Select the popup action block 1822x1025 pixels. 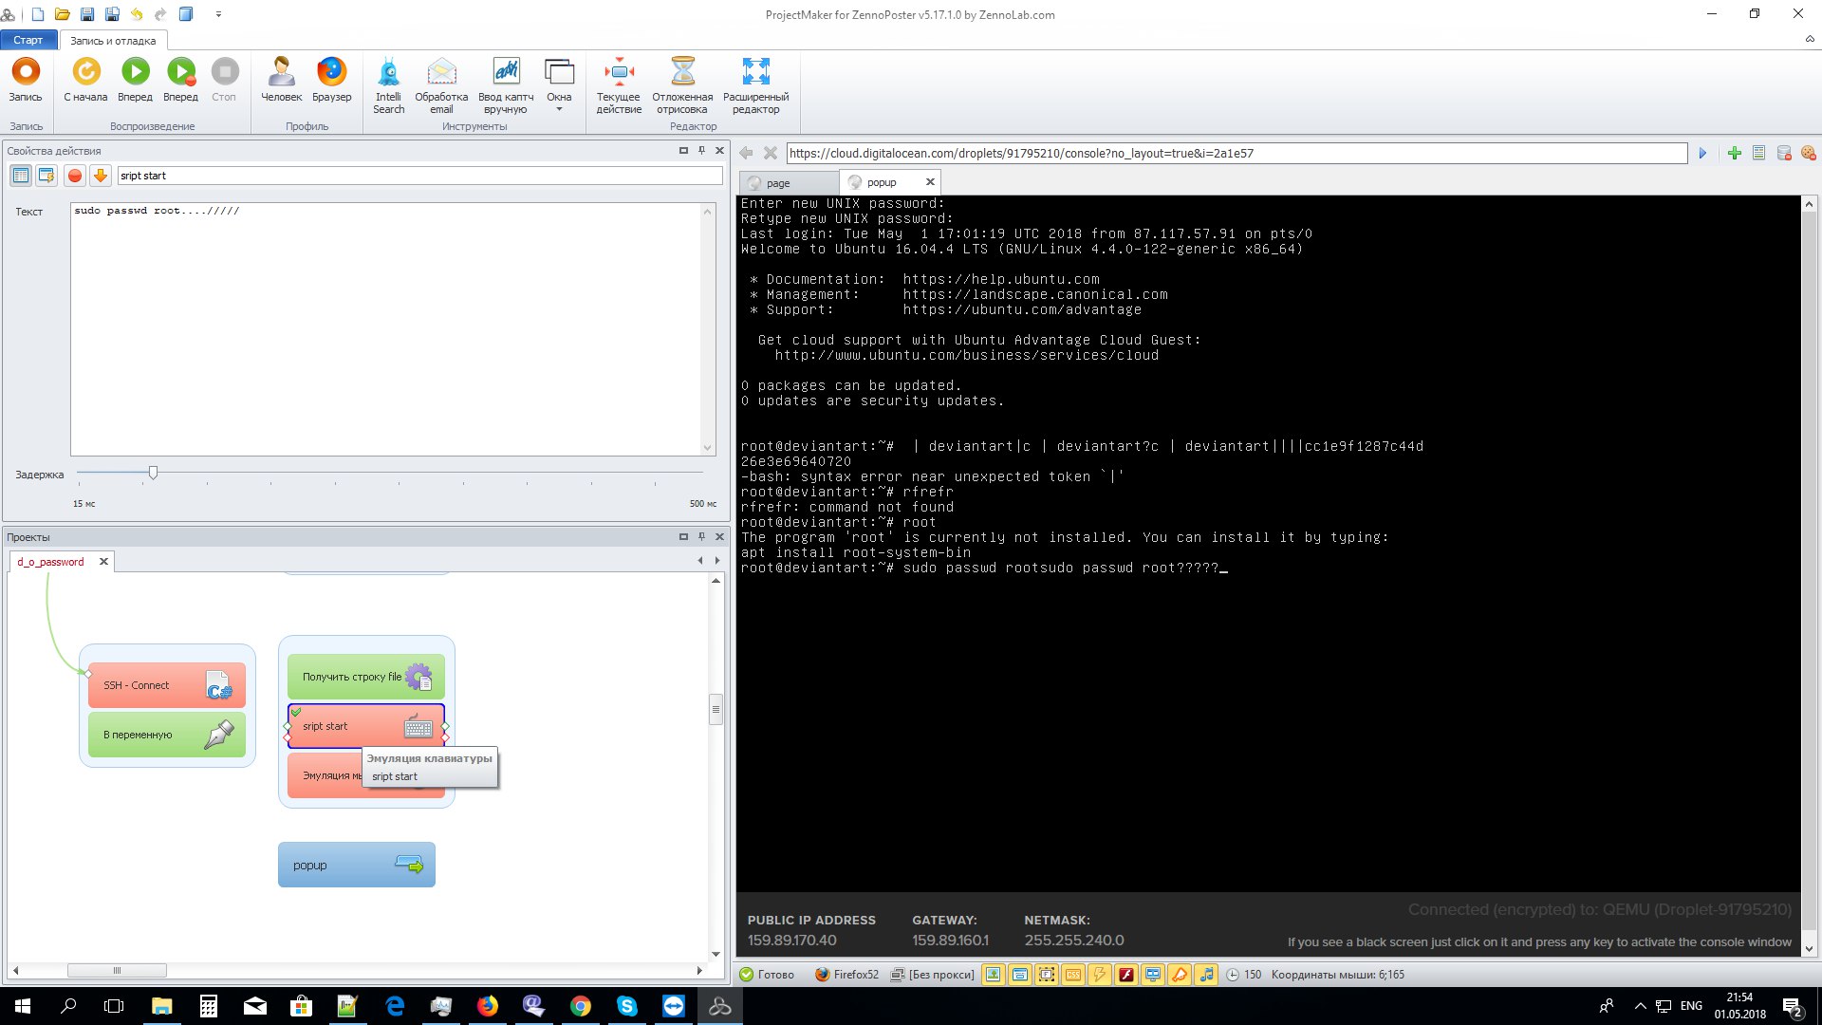click(x=357, y=865)
